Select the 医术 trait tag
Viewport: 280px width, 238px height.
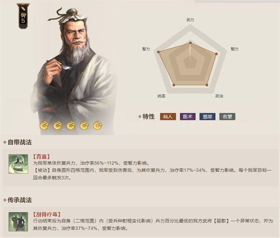tap(188, 116)
